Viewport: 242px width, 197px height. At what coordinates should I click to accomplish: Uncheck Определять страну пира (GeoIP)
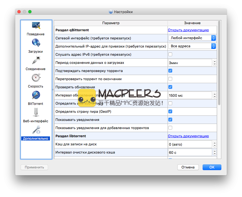170,111
